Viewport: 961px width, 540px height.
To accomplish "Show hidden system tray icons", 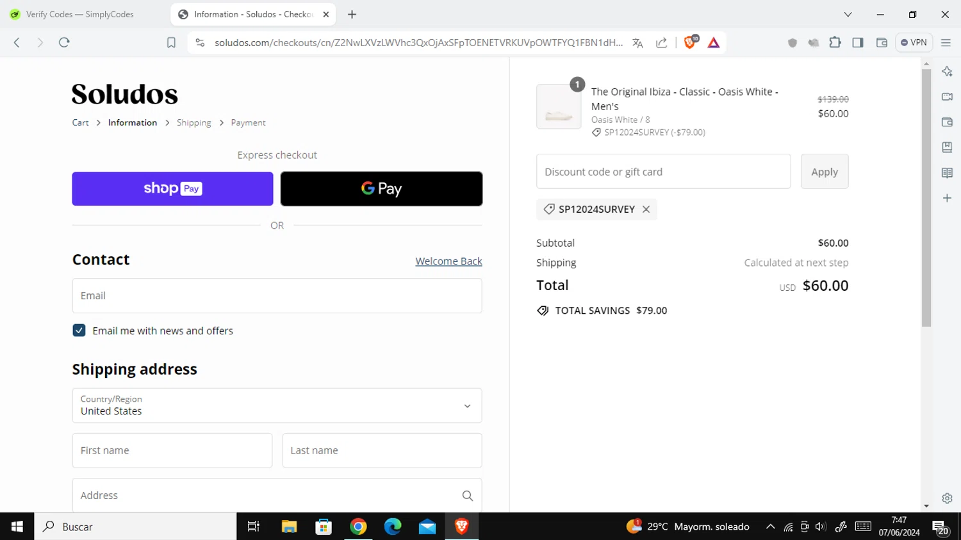I will point(771,527).
